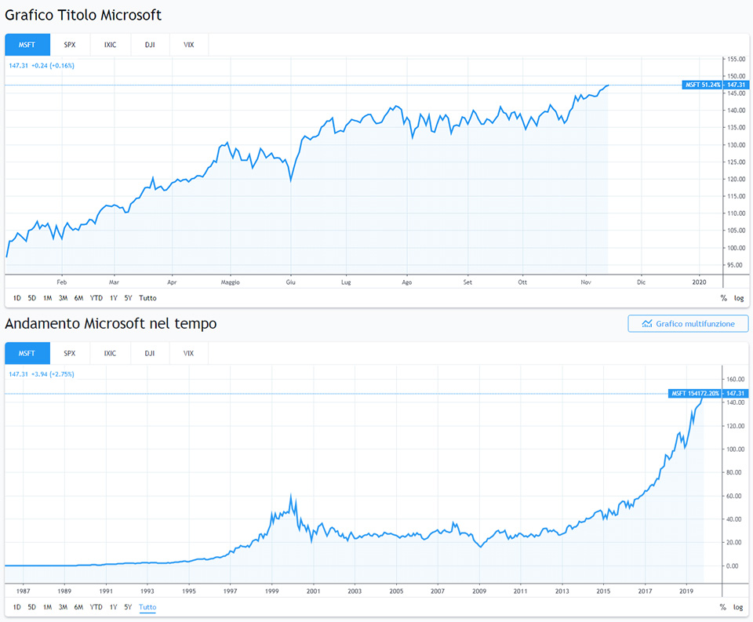Set bottom chart range to 5D

[31, 607]
